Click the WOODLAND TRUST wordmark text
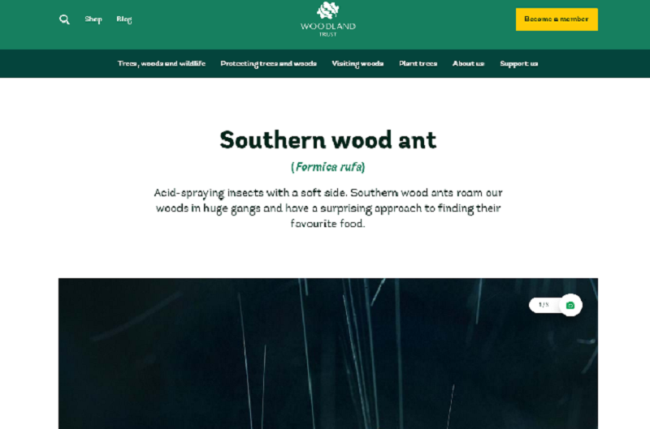 pos(328,29)
